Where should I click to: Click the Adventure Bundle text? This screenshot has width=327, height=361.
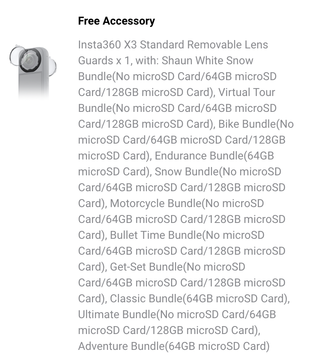(121, 346)
